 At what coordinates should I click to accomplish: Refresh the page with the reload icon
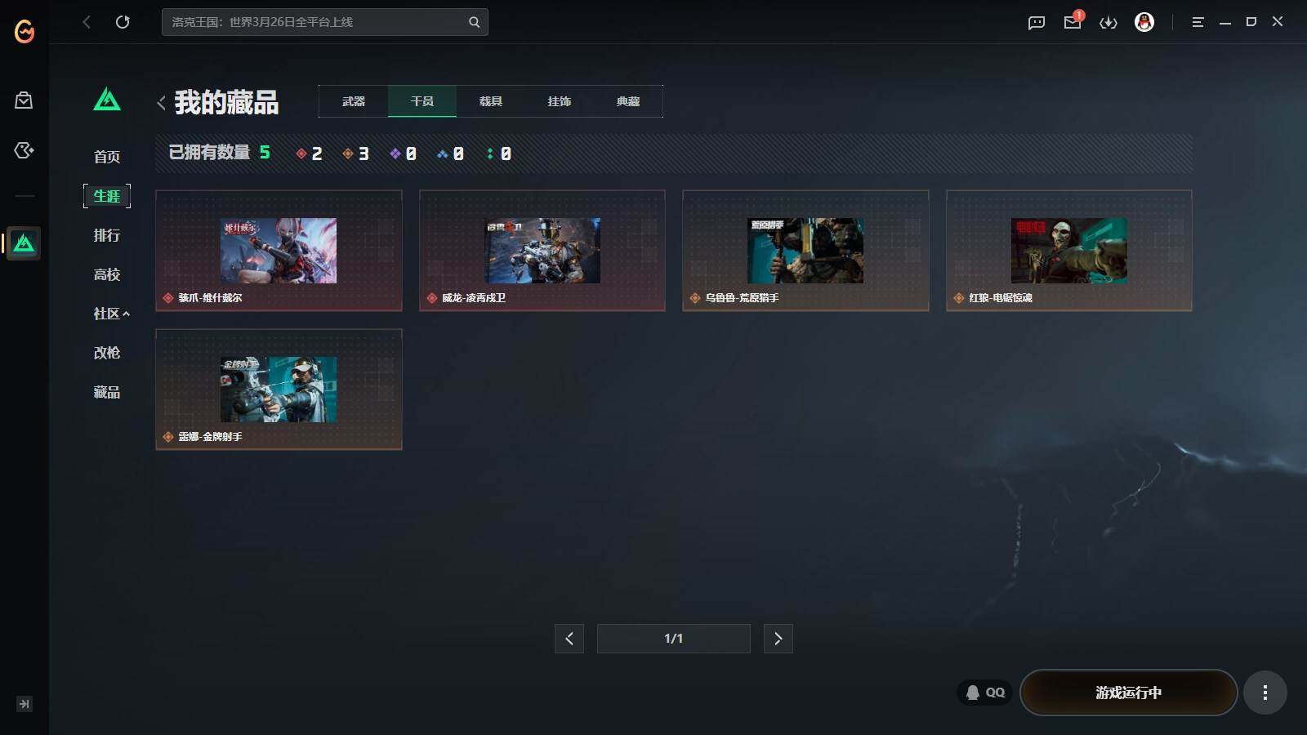(x=123, y=22)
